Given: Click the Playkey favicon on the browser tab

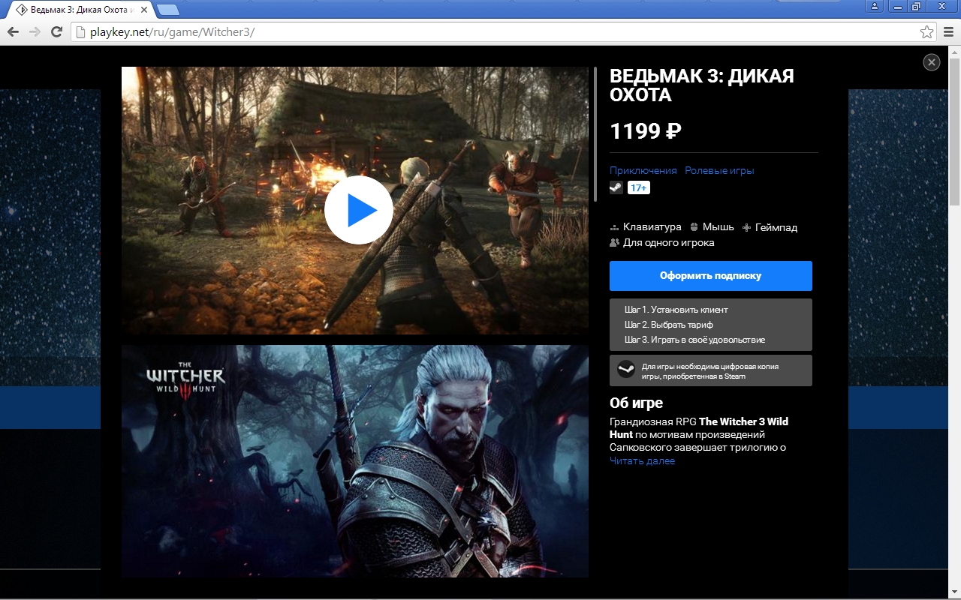Looking at the screenshot, I should tap(22, 10).
